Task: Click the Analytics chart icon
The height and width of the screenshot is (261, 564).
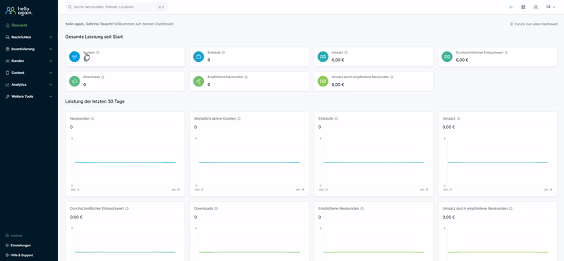Action: (7, 84)
